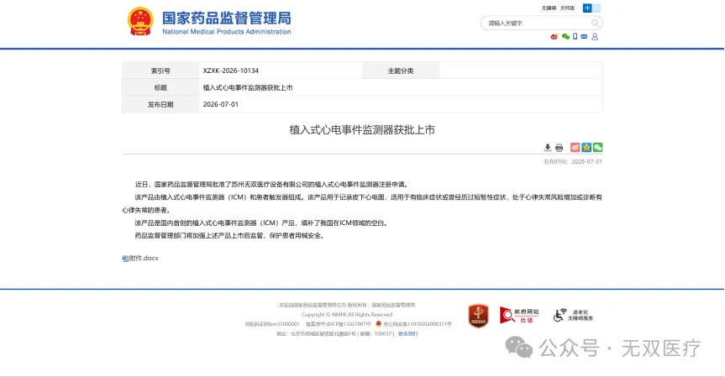Click the docx file icon beside attachment

[125, 259]
